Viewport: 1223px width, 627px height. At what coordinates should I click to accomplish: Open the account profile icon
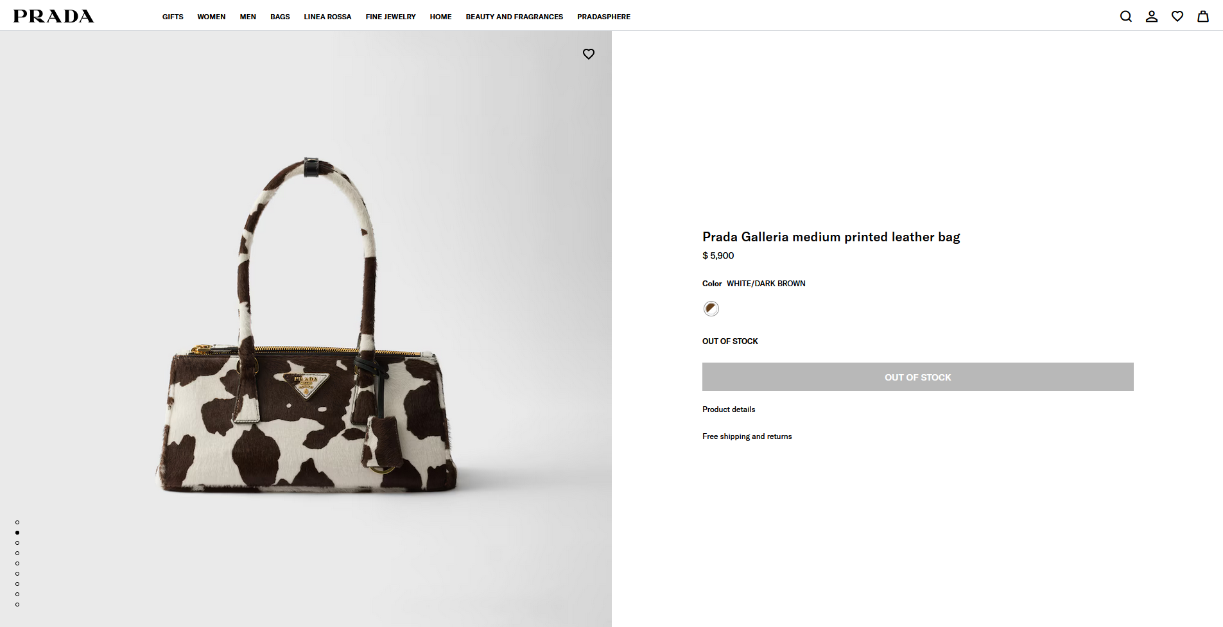click(1151, 17)
